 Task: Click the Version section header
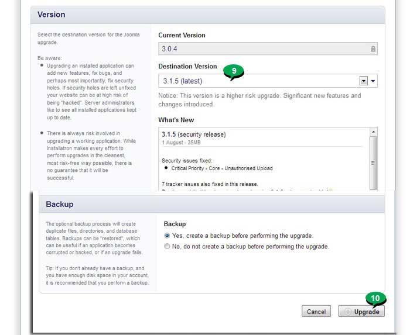pos(208,15)
